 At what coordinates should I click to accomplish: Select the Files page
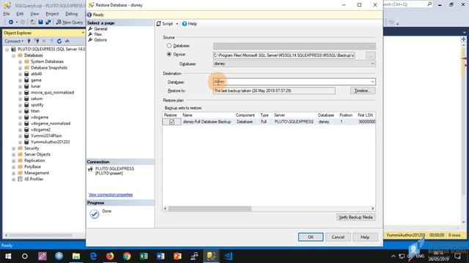pyautogui.click(x=97, y=34)
